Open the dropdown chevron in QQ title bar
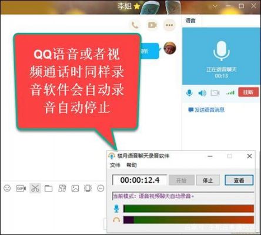The width and height of the screenshot is (261, 235). [x=215, y=6]
